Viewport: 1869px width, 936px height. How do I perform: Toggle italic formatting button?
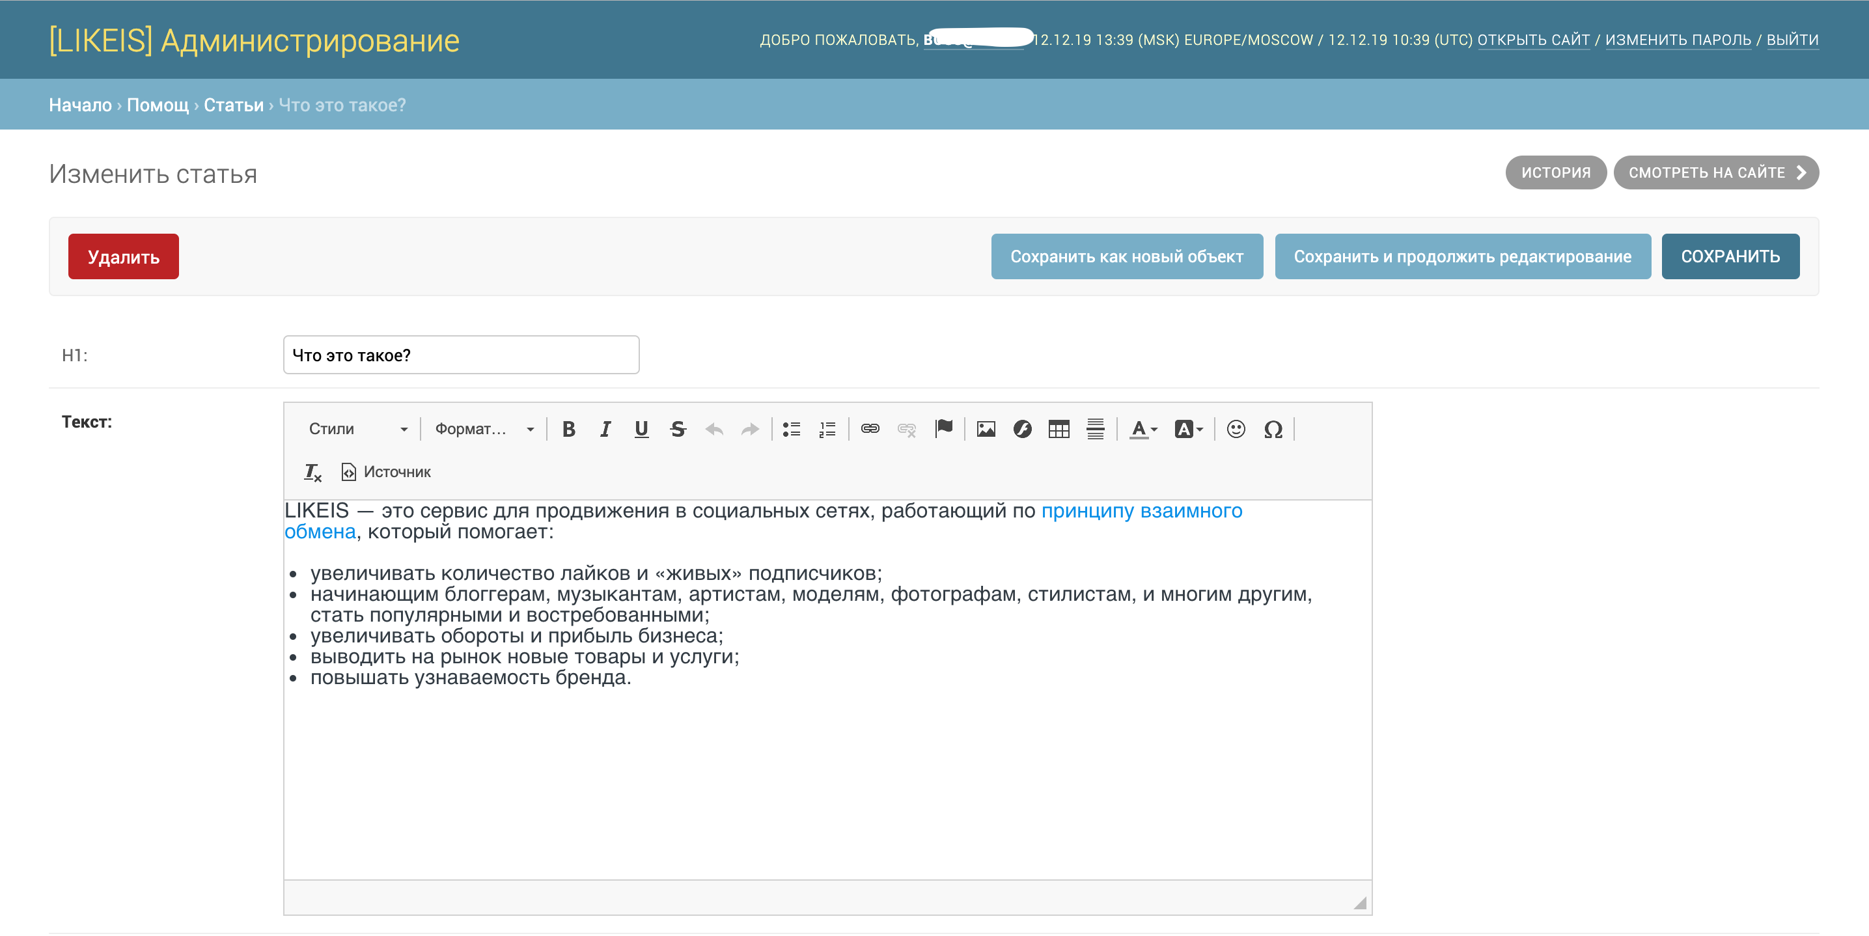605,429
